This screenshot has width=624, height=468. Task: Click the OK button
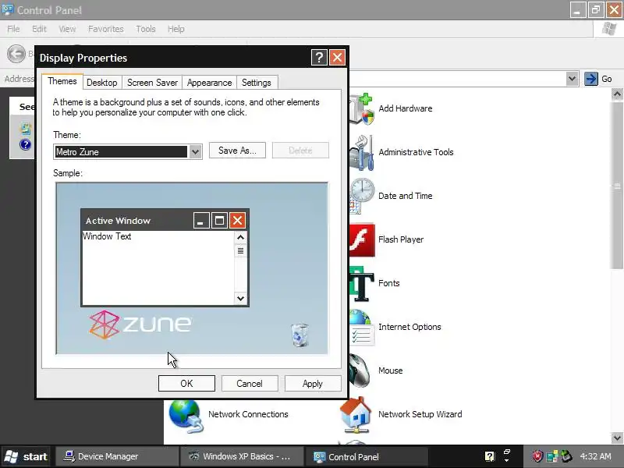[186, 384]
